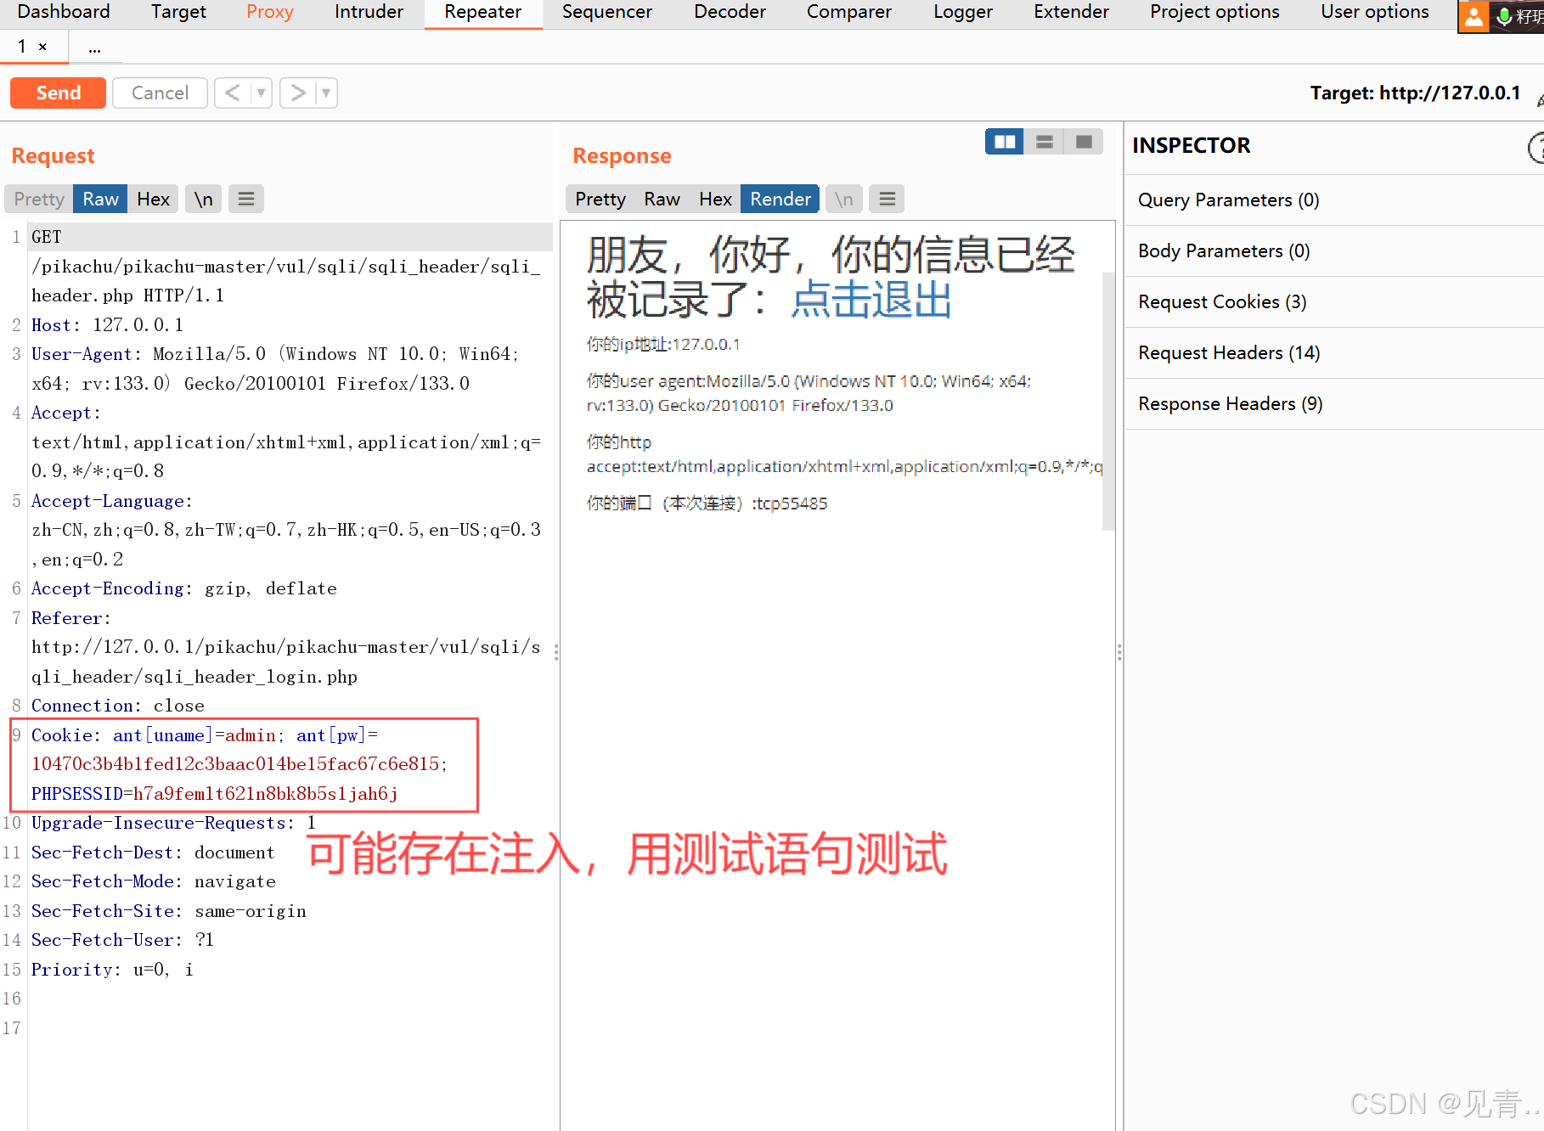This screenshot has width=1544, height=1131.
Task: Toggle non-printable characters in Response
Action: tap(843, 199)
